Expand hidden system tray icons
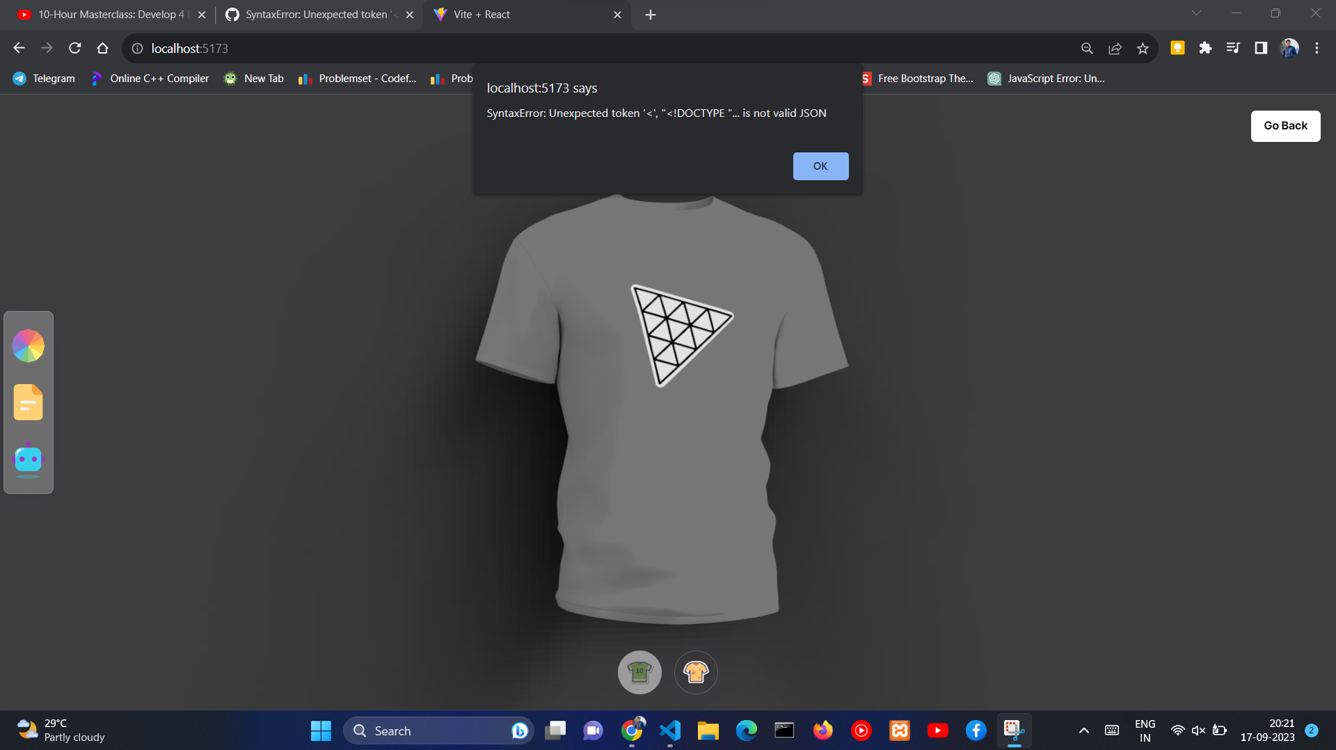The width and height of the screenshot is (1336, 750). [1083, 731]
